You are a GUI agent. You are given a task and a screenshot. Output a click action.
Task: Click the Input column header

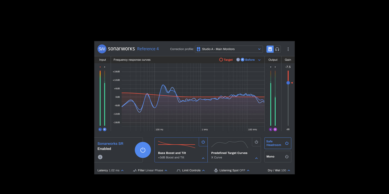[103, 60]
